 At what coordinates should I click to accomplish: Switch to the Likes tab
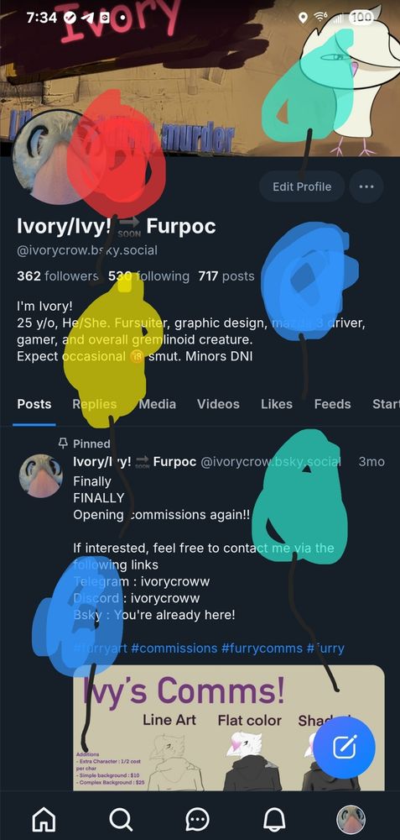pos(277,404)
